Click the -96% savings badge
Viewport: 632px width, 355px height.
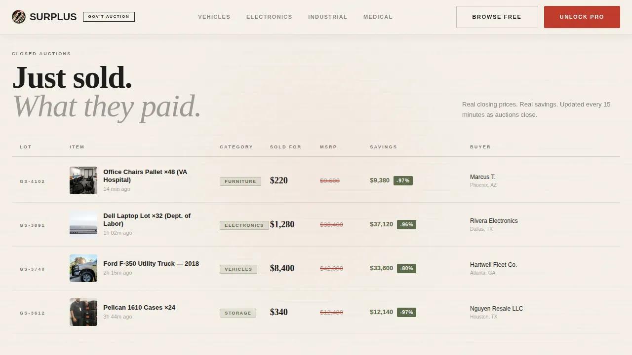[x=406, y=224]
